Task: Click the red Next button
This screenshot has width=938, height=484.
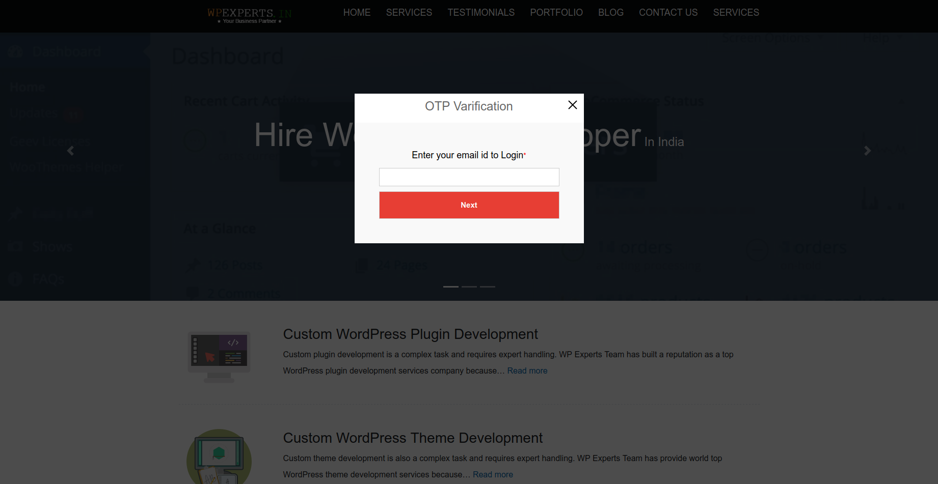Action: point(469,205)
